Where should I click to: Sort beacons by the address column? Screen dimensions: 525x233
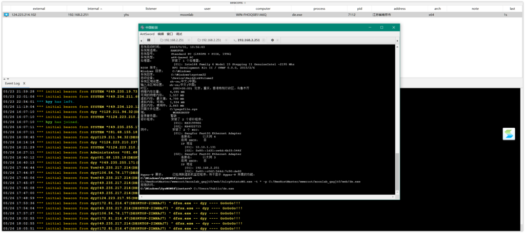pos(399,9)
